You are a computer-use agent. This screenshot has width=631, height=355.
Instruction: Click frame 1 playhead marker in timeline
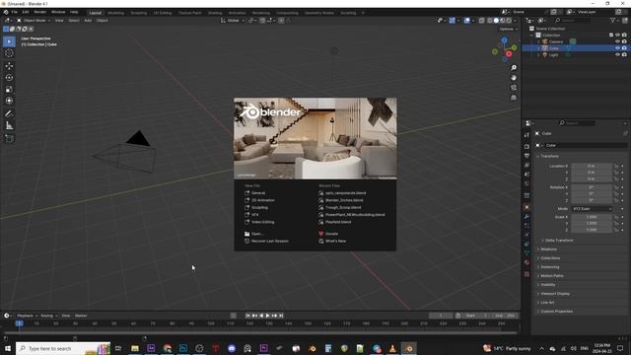(19, 323)
